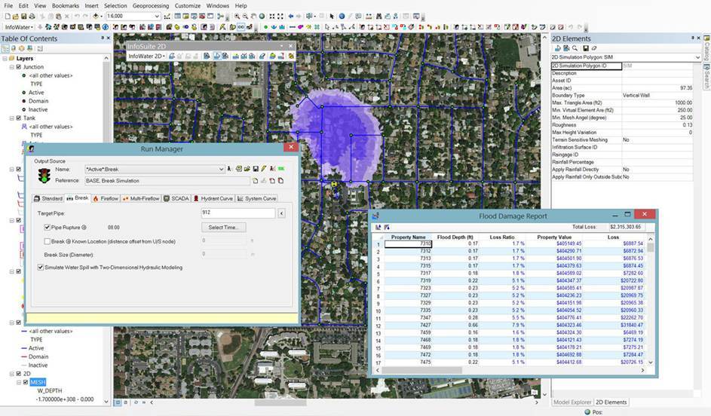Open the Geoprocessing menu
This screenshot has height=416, width=711.
point(151,6)
